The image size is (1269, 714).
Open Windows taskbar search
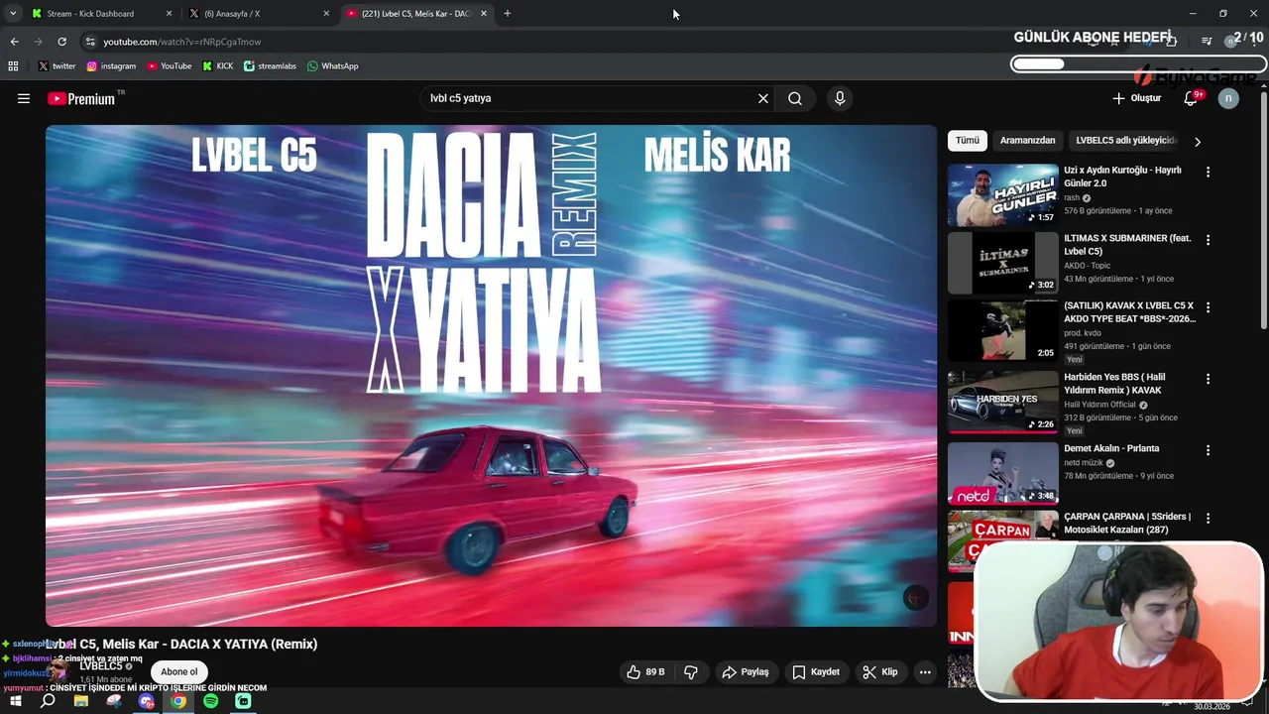(48, 701)
